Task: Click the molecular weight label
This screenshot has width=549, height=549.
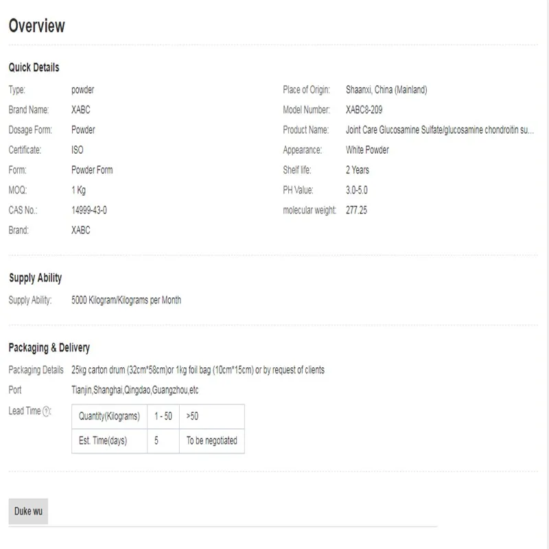Action: point(309,210)
